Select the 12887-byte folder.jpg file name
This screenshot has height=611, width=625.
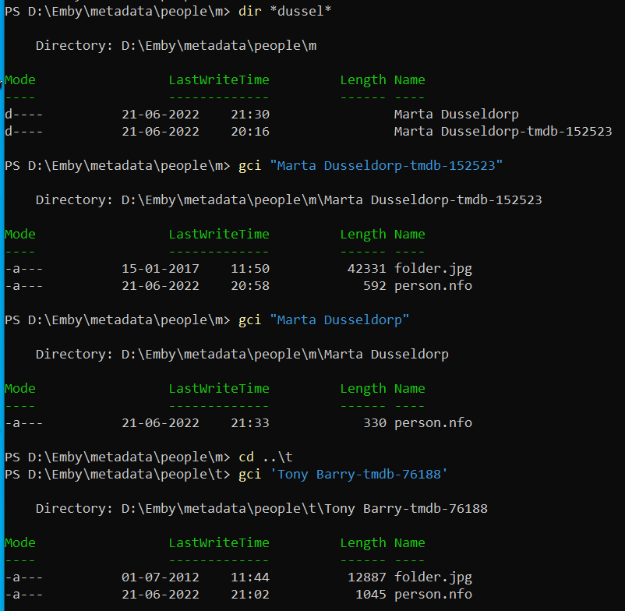click(433, 577)
